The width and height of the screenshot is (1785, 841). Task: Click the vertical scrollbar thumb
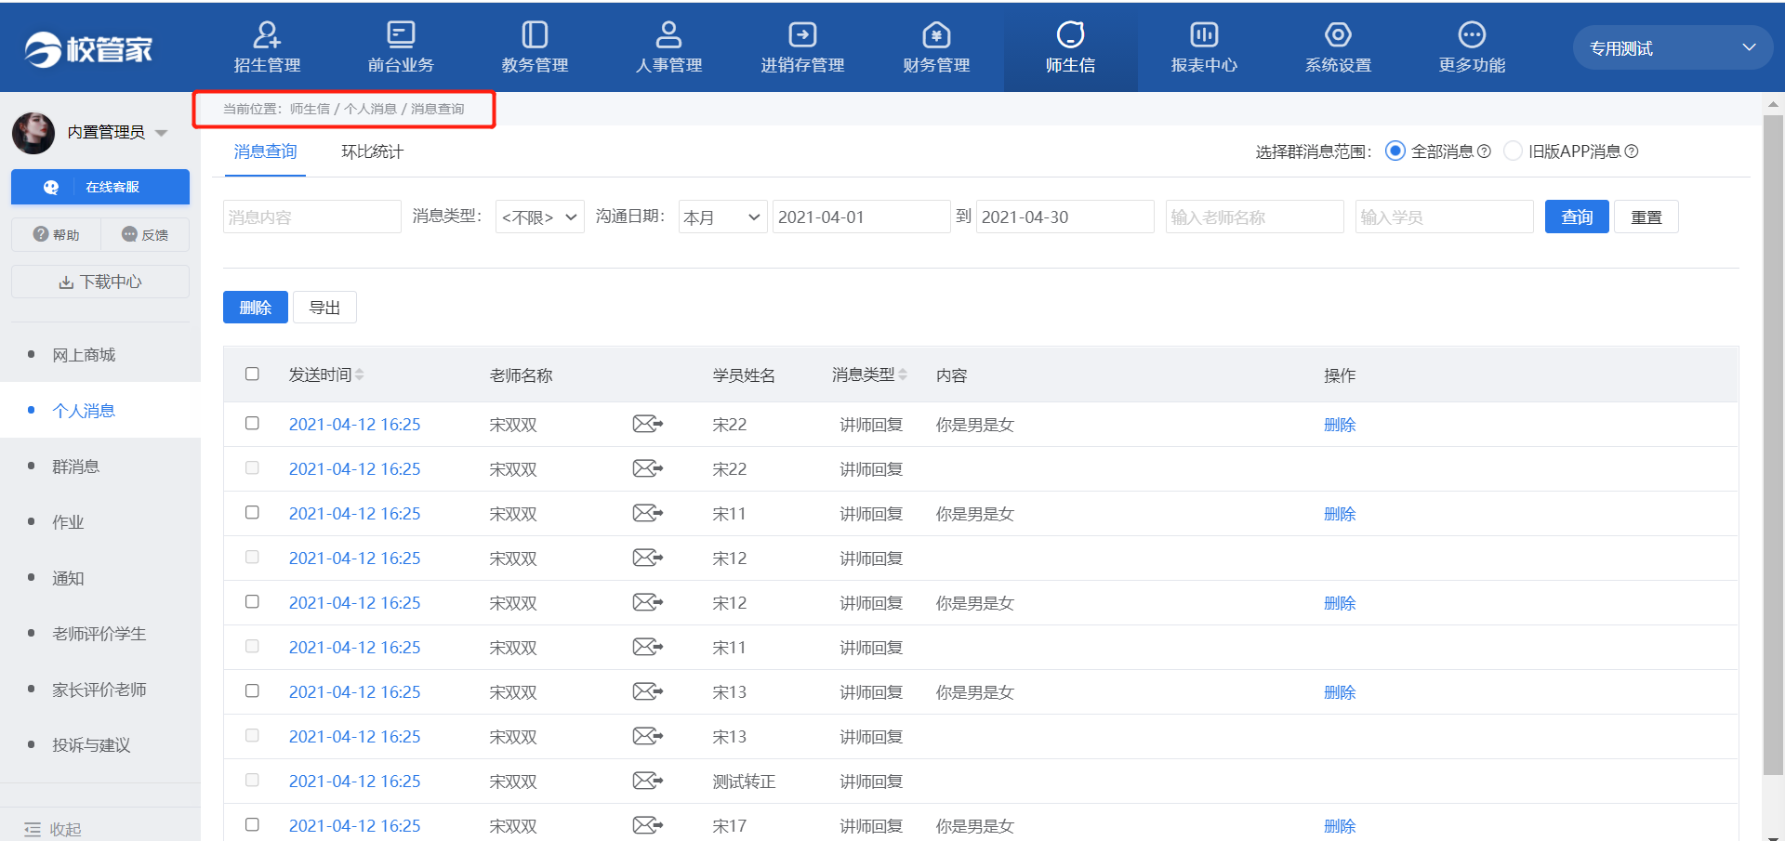pos(1773,444)
